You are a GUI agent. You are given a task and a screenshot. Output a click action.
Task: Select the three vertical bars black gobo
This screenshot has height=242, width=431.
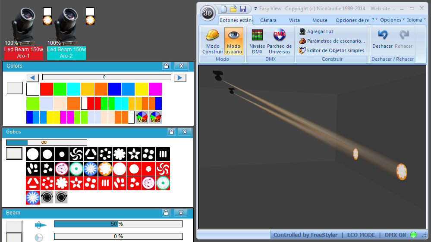[163, 154]
